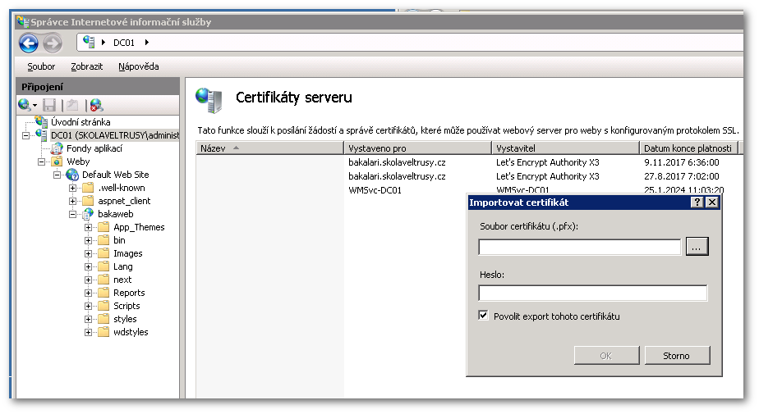This screenshot has height=414, width=759.
Task: Click the Heslo password field
Action: click(592, 293)
